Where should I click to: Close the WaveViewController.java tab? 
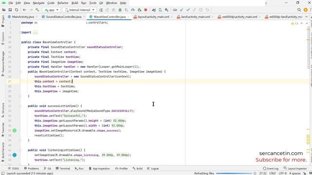click(128, 17)
